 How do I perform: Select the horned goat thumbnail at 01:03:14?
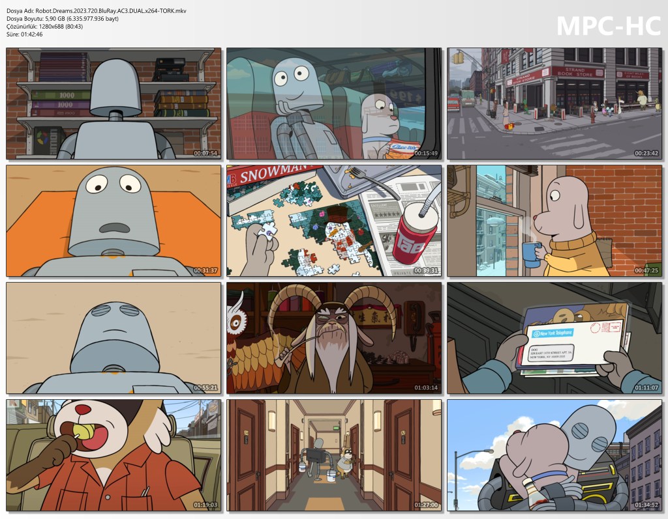[x=334, y=338]
